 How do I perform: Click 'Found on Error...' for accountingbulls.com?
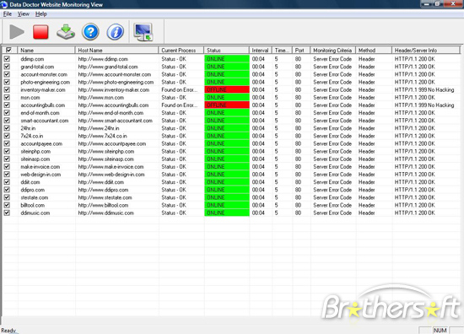coord(180,105)
